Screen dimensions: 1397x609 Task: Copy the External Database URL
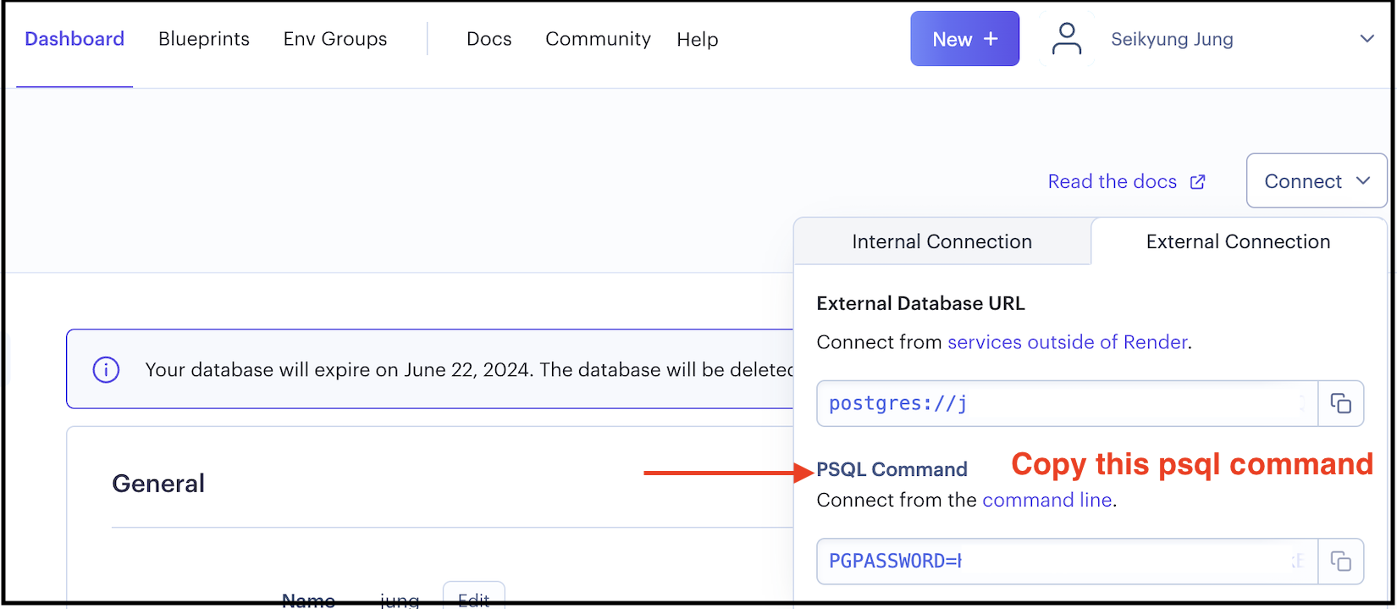pos(1340,404)
